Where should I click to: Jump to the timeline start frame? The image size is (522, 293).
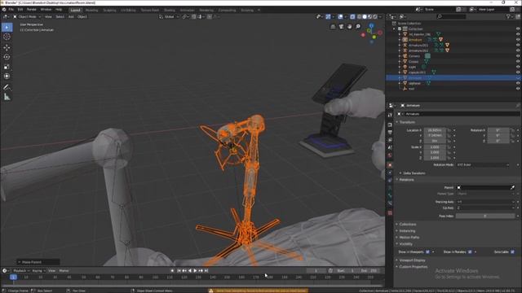[179, 271]
